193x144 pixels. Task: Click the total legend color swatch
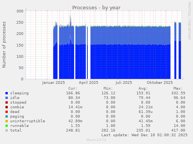tap(7, 130)
